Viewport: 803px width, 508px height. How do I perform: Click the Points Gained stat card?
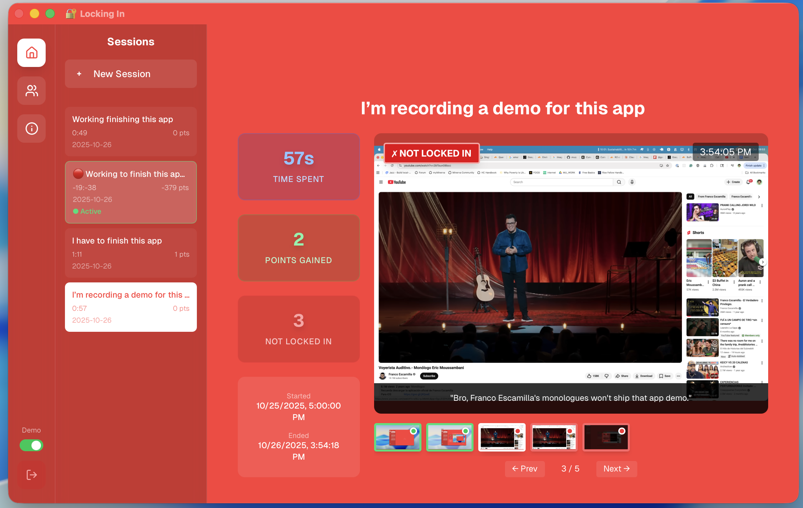pos(298,248)
